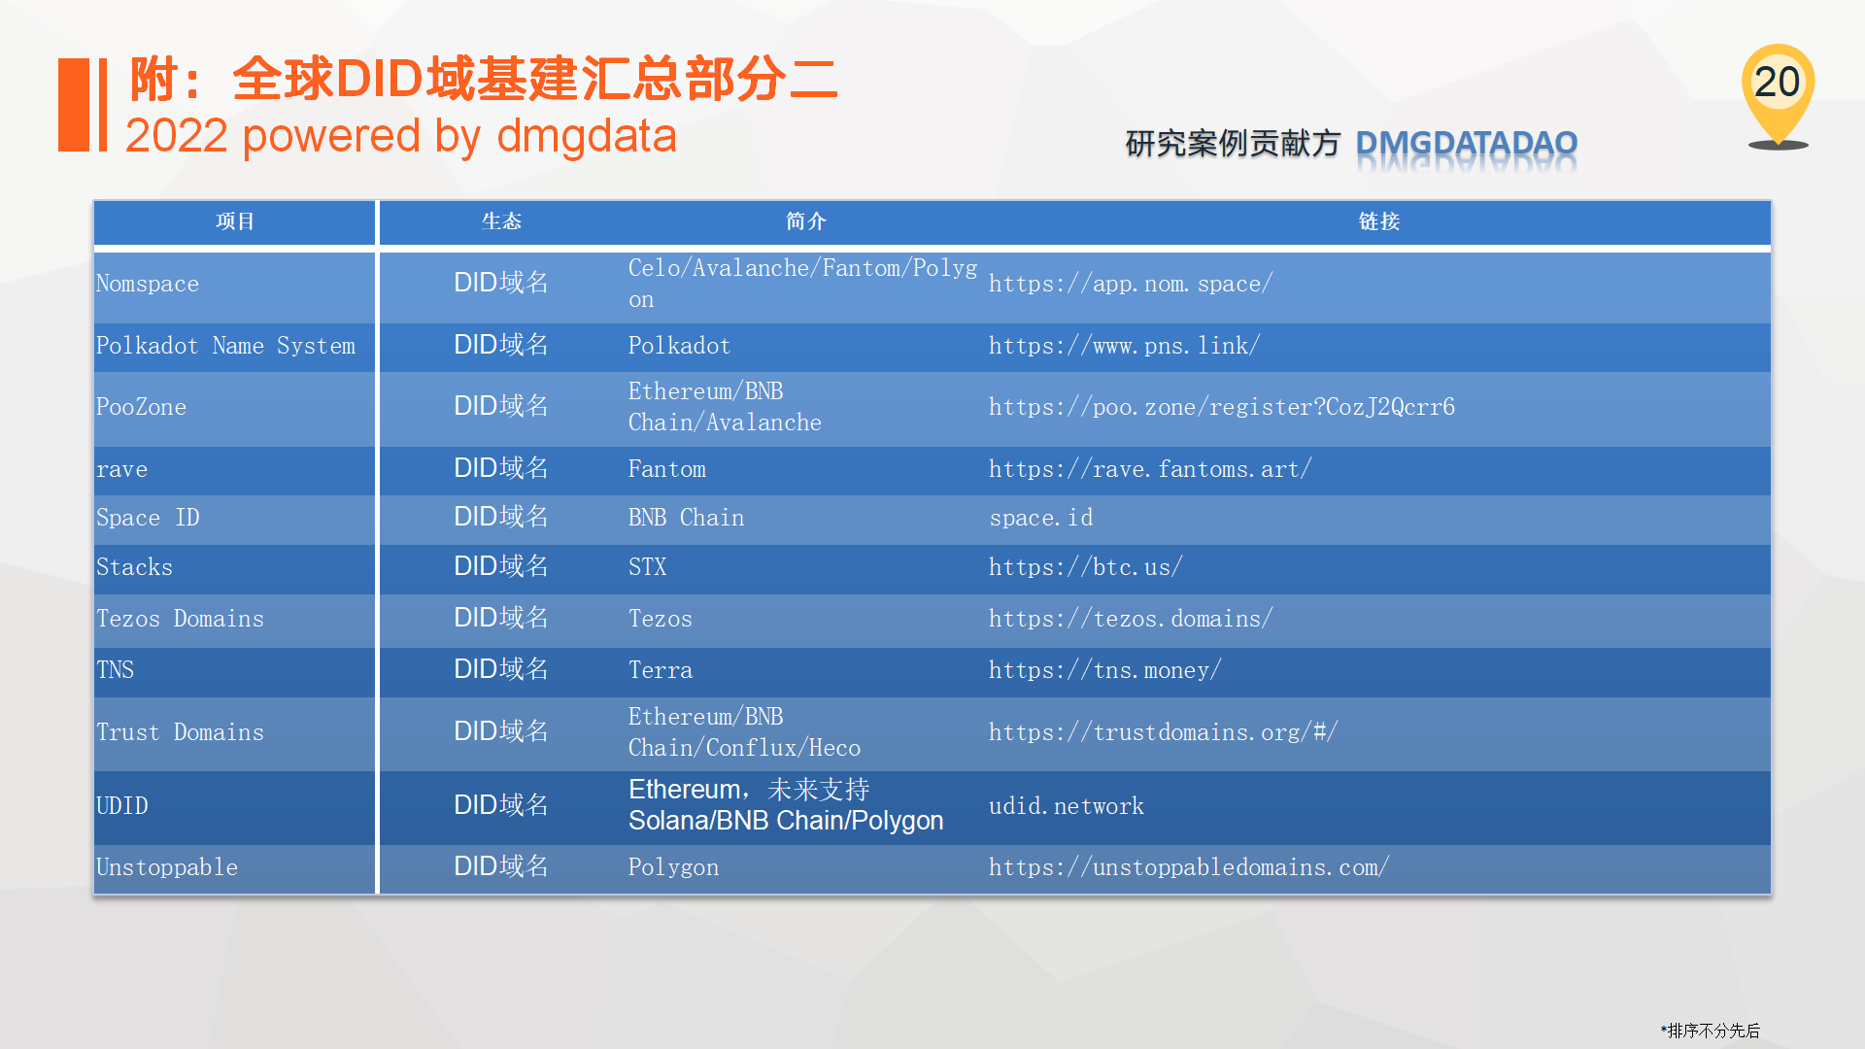Click Ethereum/BNB Chain/Avalanche description

coord(725,407)
